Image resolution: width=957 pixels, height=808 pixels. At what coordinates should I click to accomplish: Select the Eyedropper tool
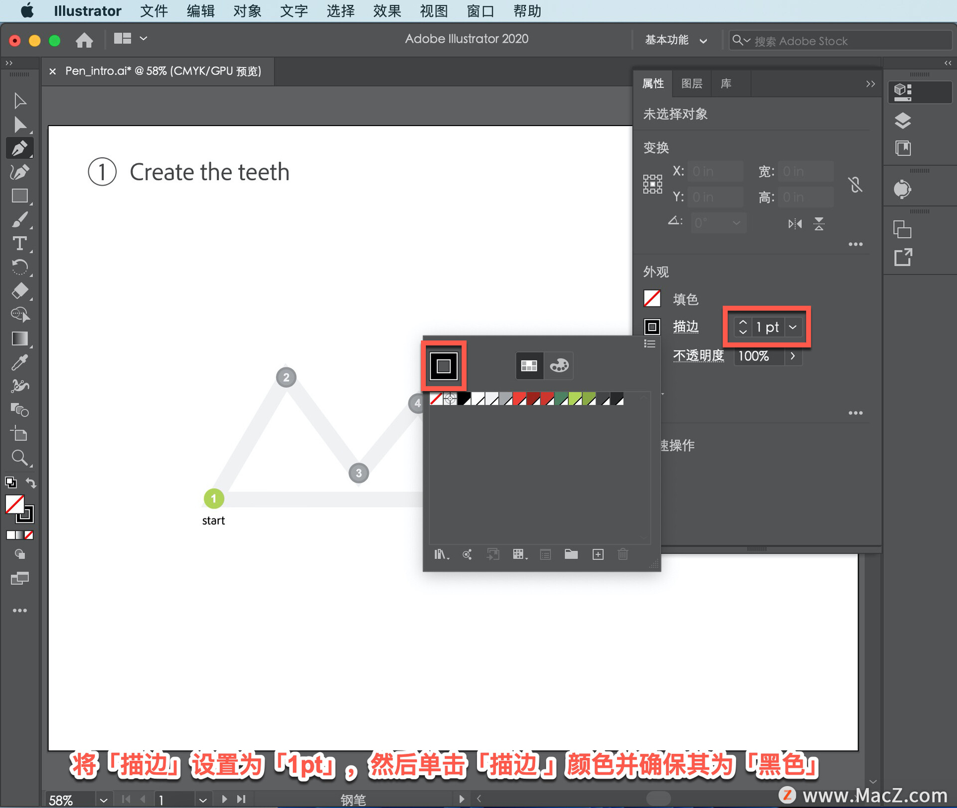pos(20,362)
